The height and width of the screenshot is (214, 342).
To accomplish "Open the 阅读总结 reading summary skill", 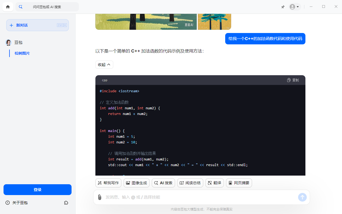I will [190, 183].
